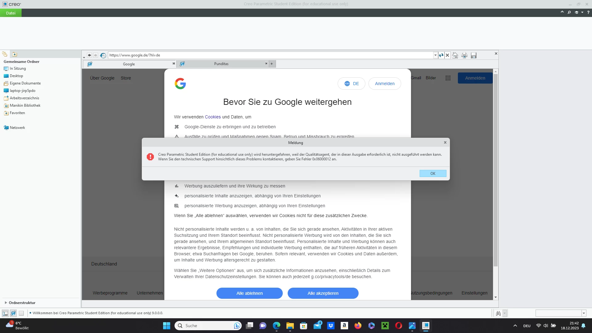Viewport: 592px width, 333px height.
Task: Click Alle ablehnen cookie button
Action: [249, 293]
